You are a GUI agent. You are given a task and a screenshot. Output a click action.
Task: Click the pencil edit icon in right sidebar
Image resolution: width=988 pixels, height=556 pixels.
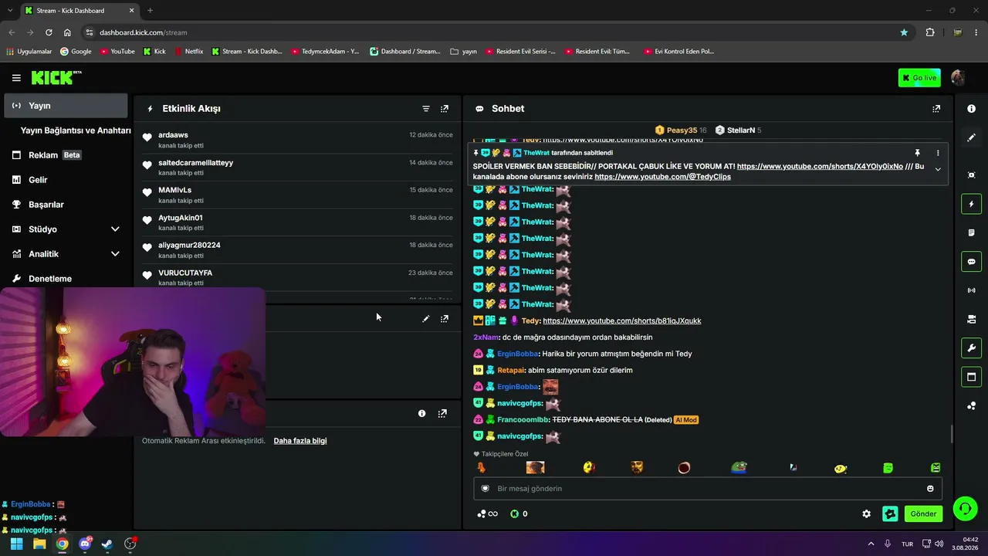971,137
